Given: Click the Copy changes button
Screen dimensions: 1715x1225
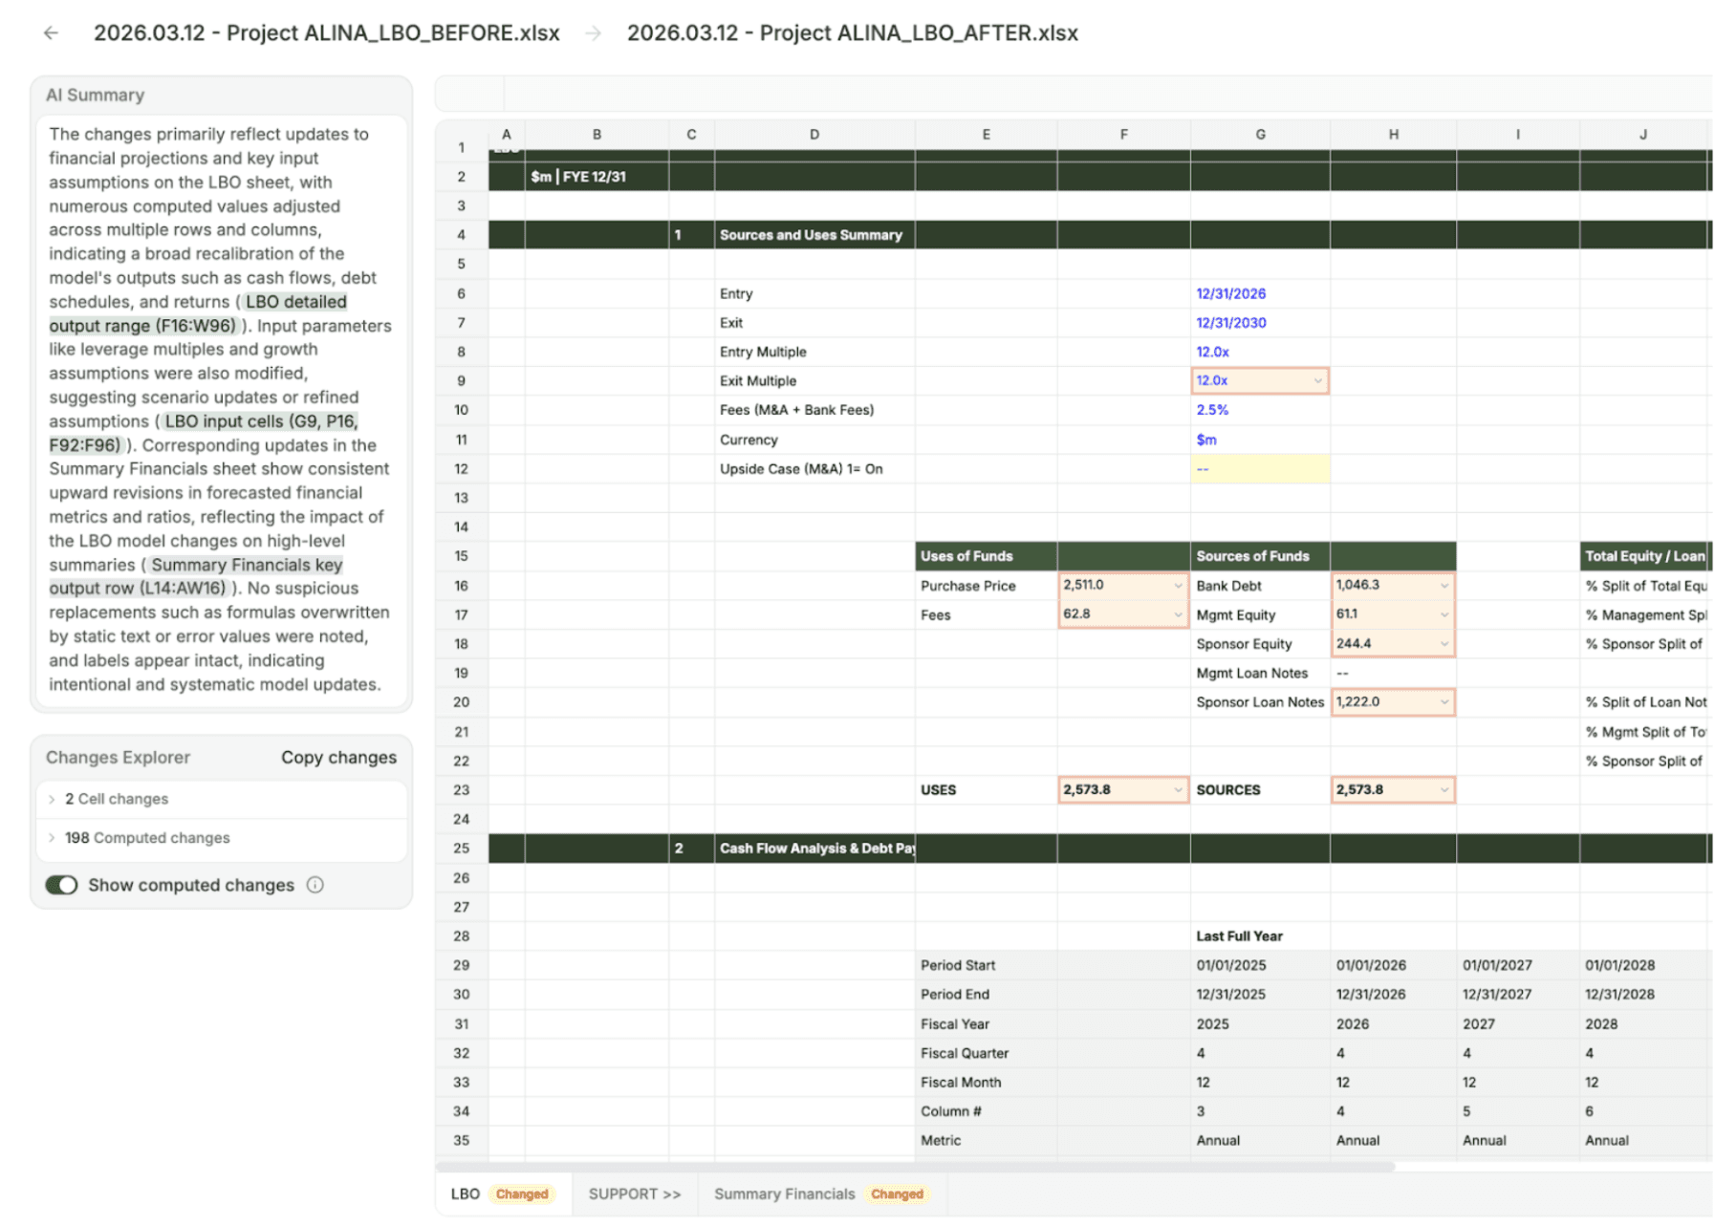Looking at the screenshot, I should click(338, 758).
